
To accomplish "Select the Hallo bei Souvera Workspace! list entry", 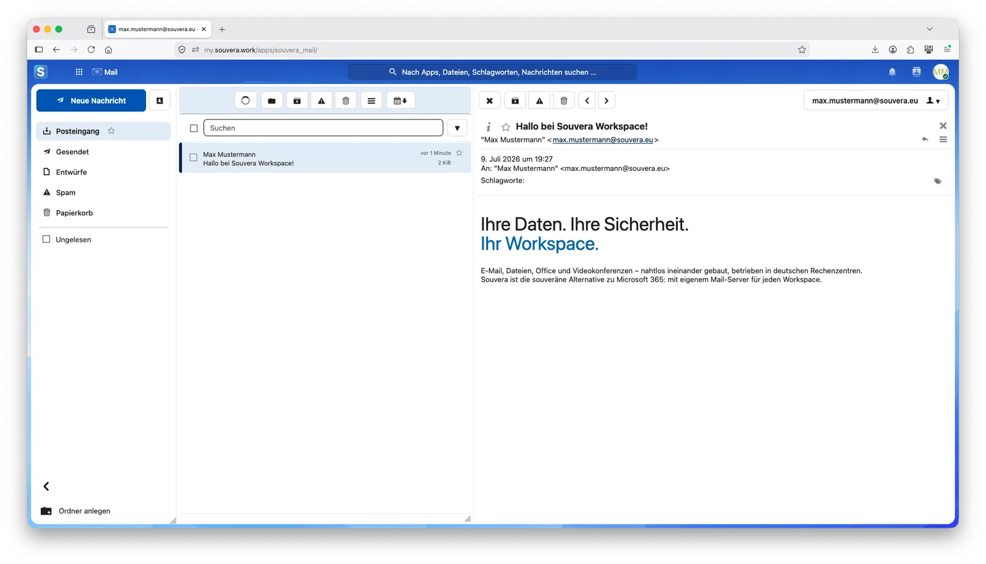I will [325, 158].
